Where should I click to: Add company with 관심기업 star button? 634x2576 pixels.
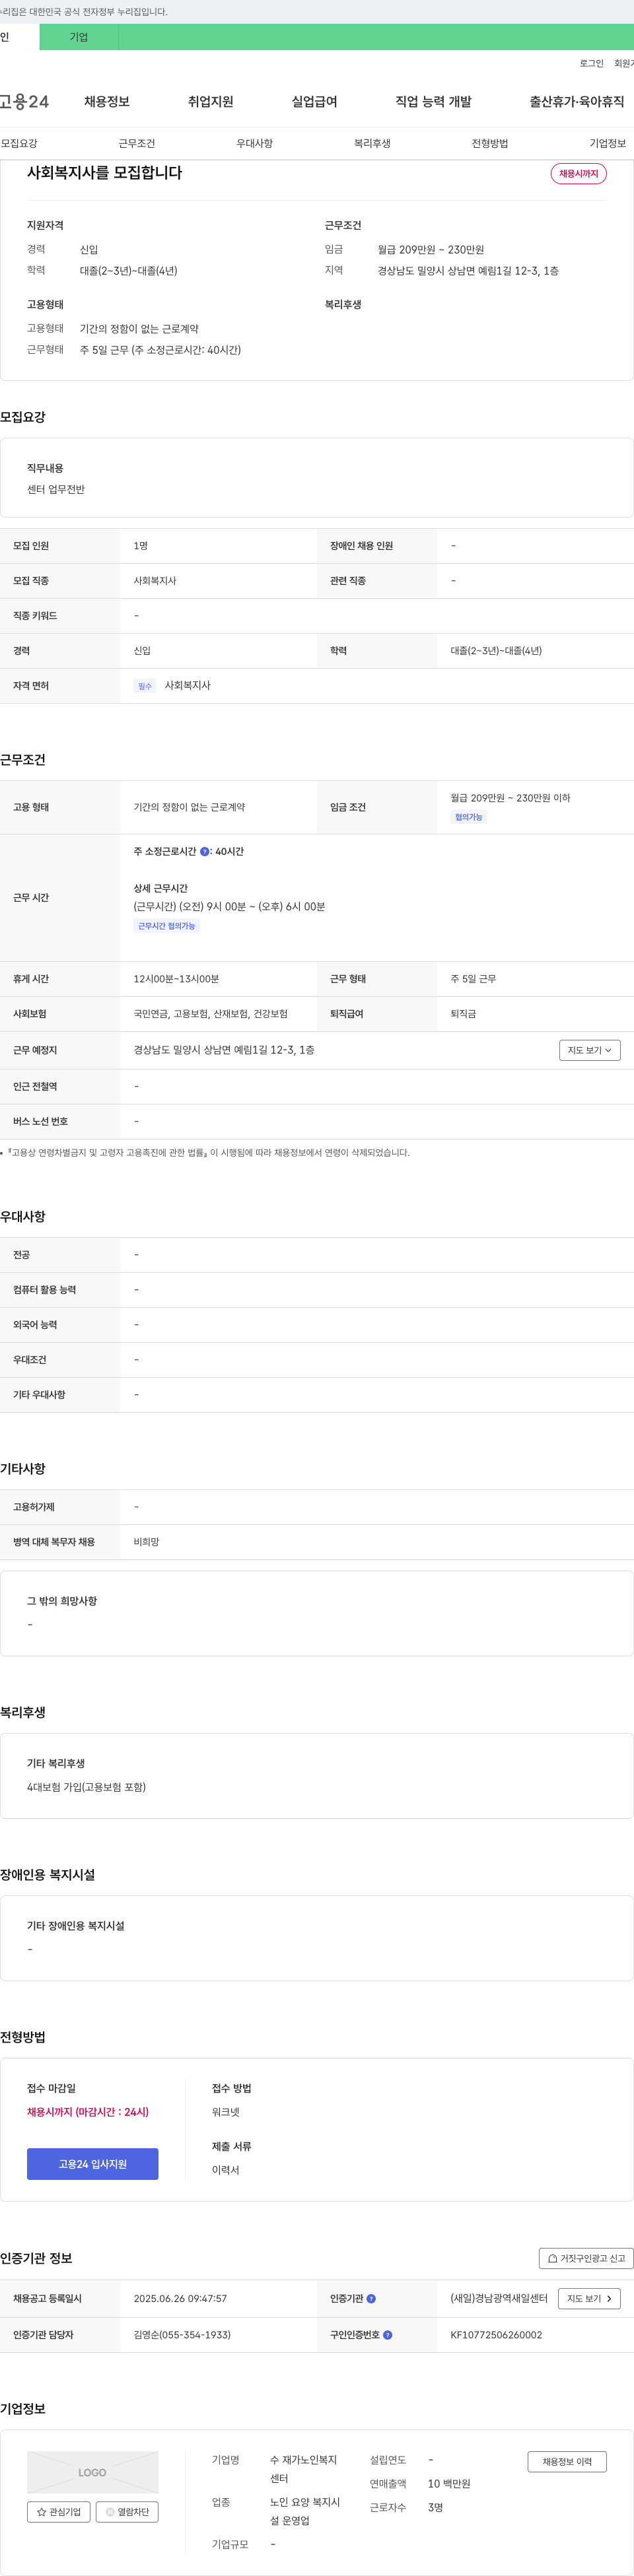[x=59, y=2511]
